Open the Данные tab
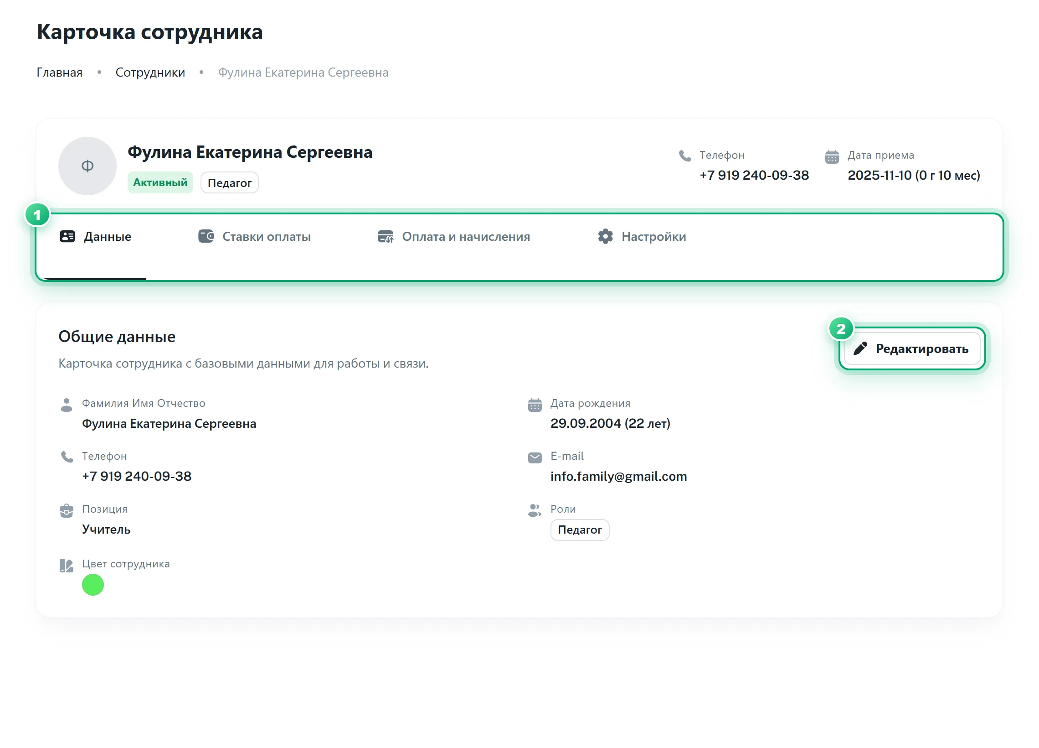The width and height of the screenshot is (1039, 748). [x=95, y=237]
